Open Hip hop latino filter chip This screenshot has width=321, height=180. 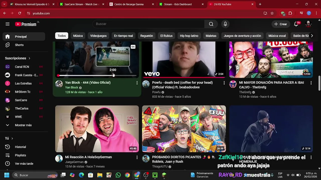point(189,36)
